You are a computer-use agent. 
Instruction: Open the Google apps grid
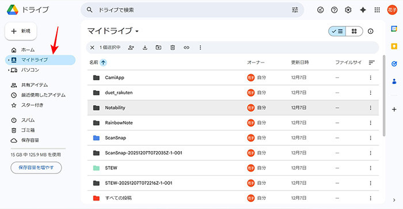point(377,10)
